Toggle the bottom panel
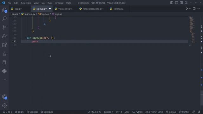 [176, 3]
